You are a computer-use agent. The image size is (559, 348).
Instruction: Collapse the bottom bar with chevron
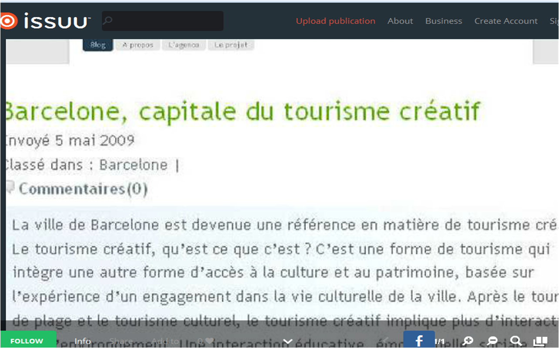[287, 341]
